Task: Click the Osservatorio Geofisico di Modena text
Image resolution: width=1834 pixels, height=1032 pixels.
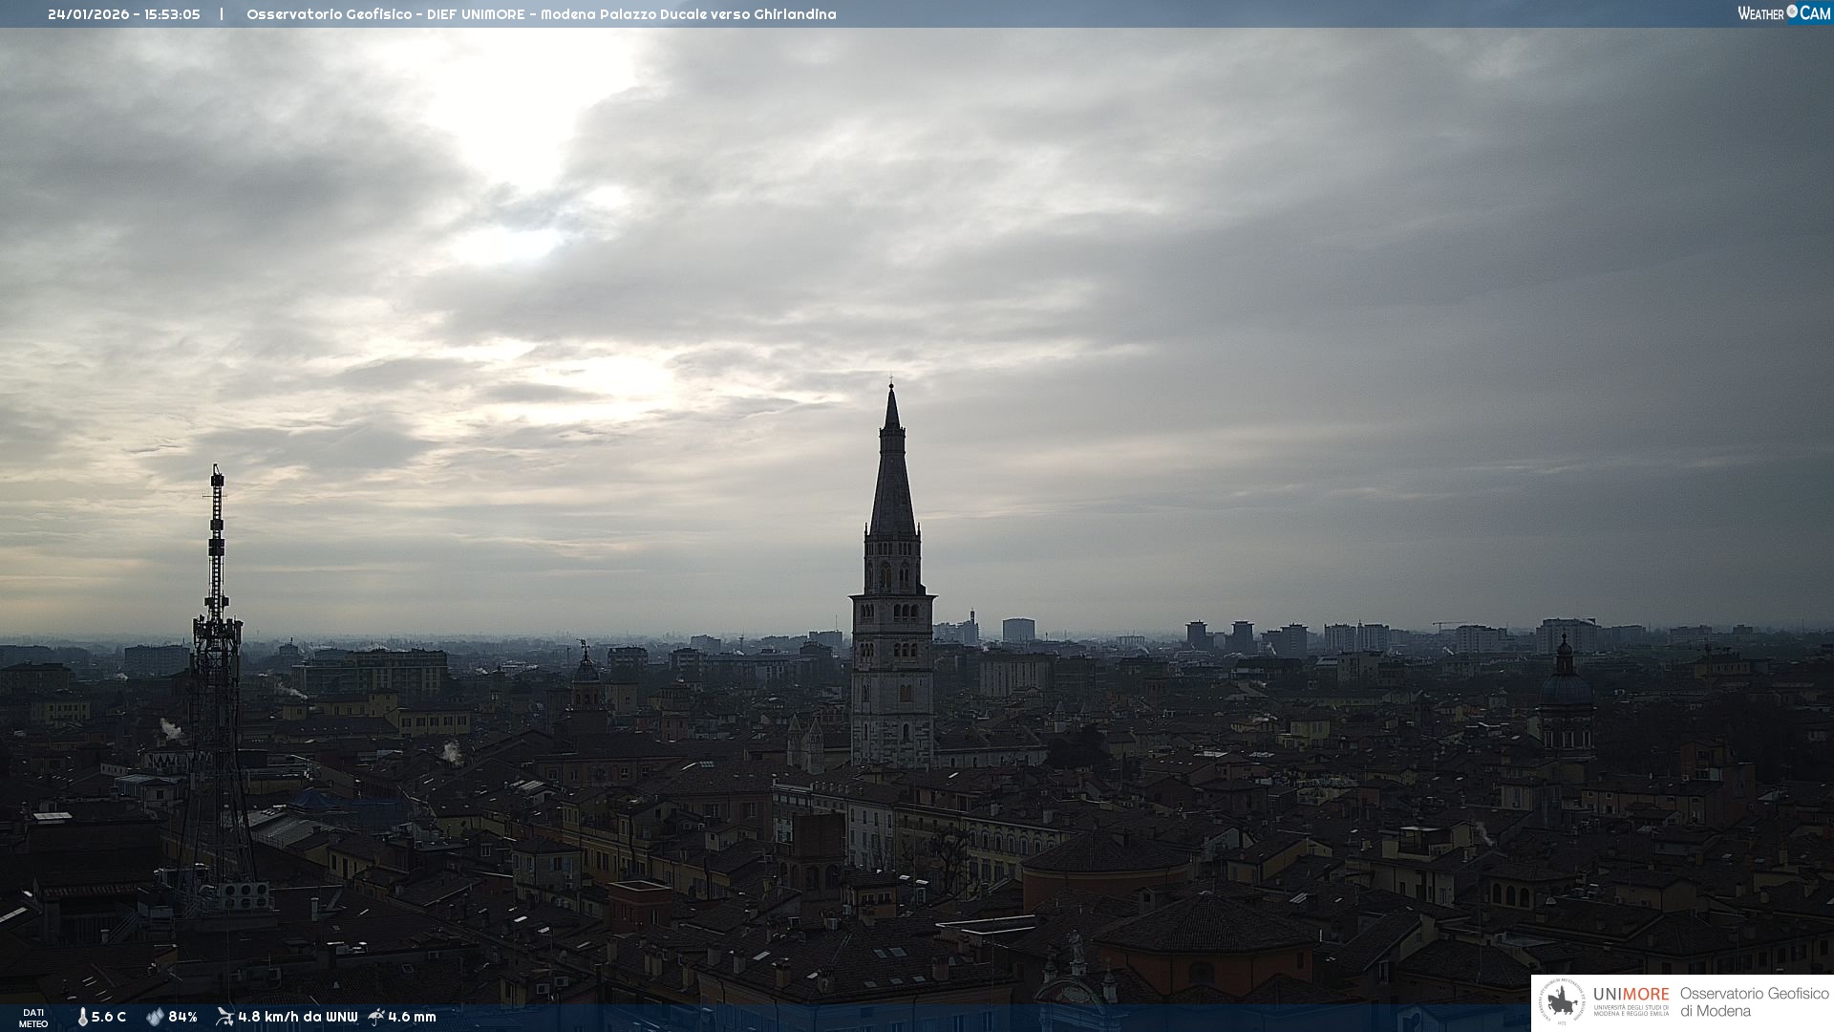Action: click(1754, 1001)
